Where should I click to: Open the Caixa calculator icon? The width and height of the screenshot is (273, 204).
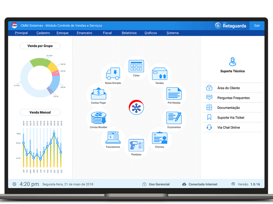click(x=136, y=66)
